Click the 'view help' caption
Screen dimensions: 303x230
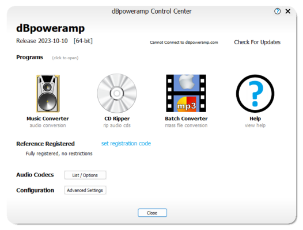(x=255, y=125)
